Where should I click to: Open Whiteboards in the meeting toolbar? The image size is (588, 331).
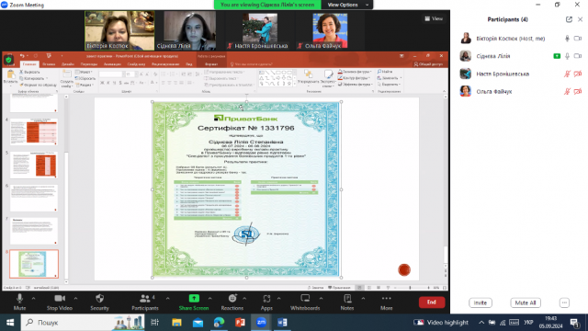pyautogui.click(x=305, y=302)
